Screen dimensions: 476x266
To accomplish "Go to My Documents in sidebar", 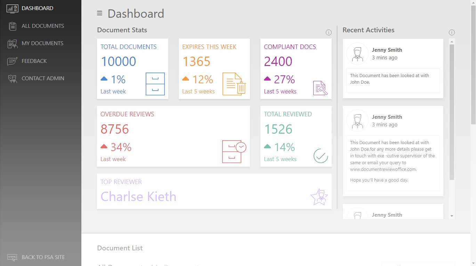I will coord(42,43).
